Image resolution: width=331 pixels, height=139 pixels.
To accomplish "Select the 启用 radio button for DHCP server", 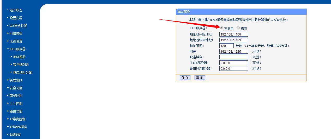I will (x=238, y=28).
